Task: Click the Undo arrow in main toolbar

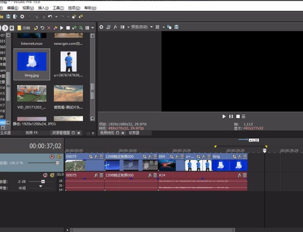Action: 50,16
